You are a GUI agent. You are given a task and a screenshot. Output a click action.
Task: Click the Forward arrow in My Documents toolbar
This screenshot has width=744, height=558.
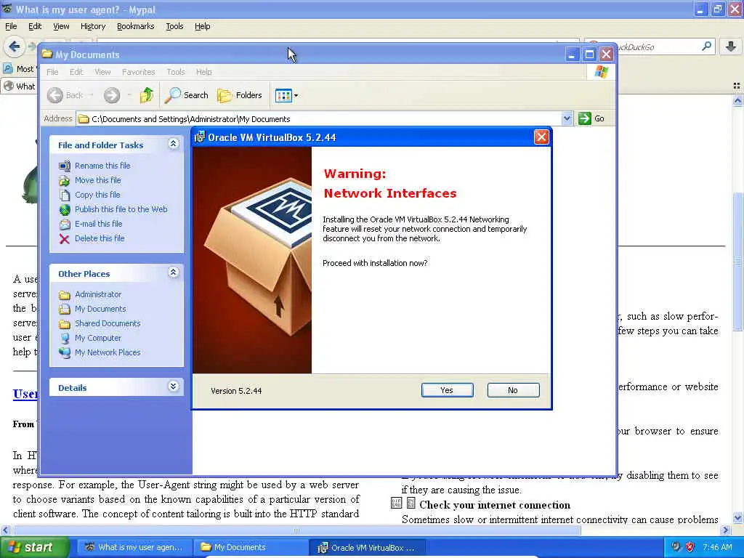pyautogui.click(x=112, y=95)
